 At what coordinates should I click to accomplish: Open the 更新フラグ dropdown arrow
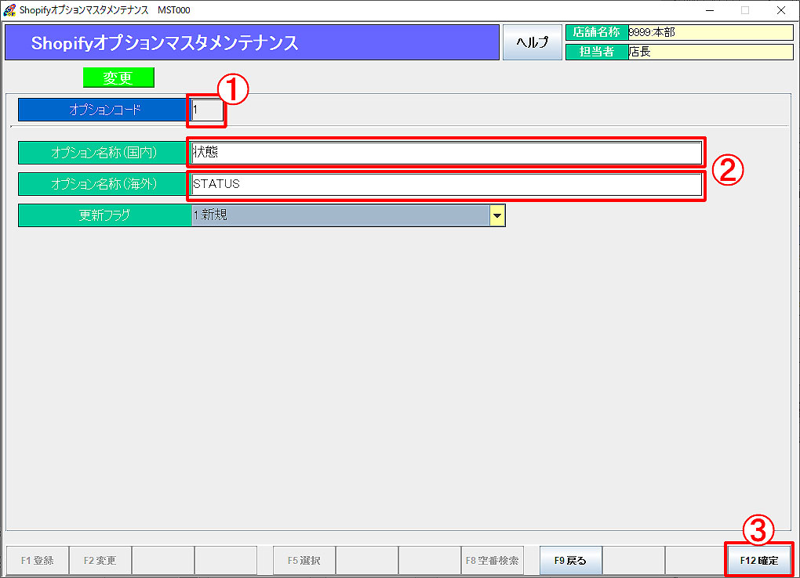pyautogui.click(x=497, y=215)
